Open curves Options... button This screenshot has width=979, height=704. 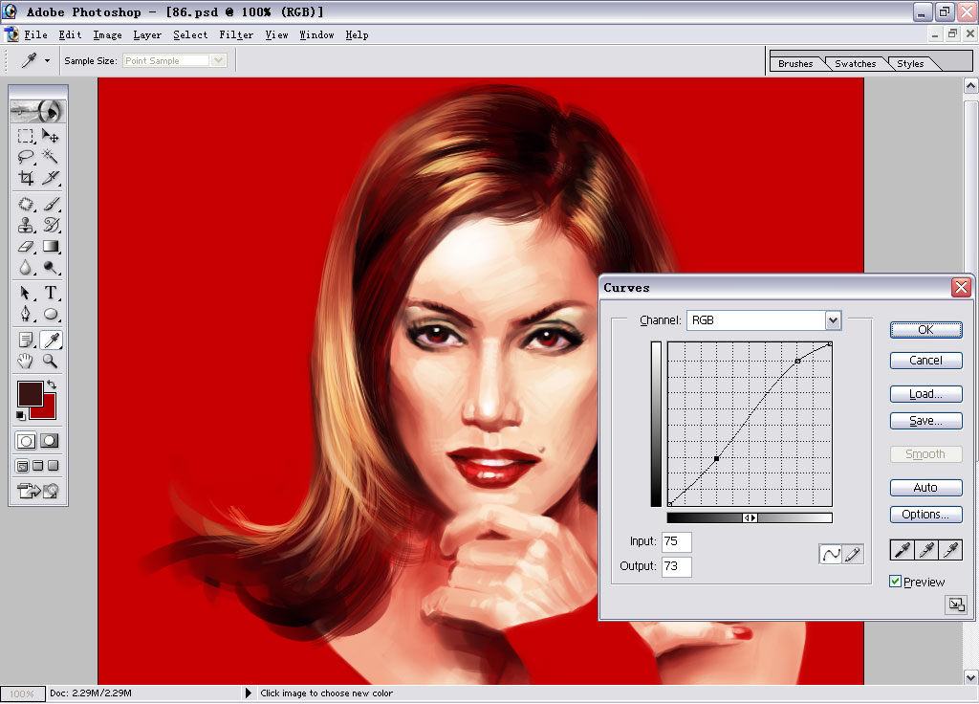[925, 515]
